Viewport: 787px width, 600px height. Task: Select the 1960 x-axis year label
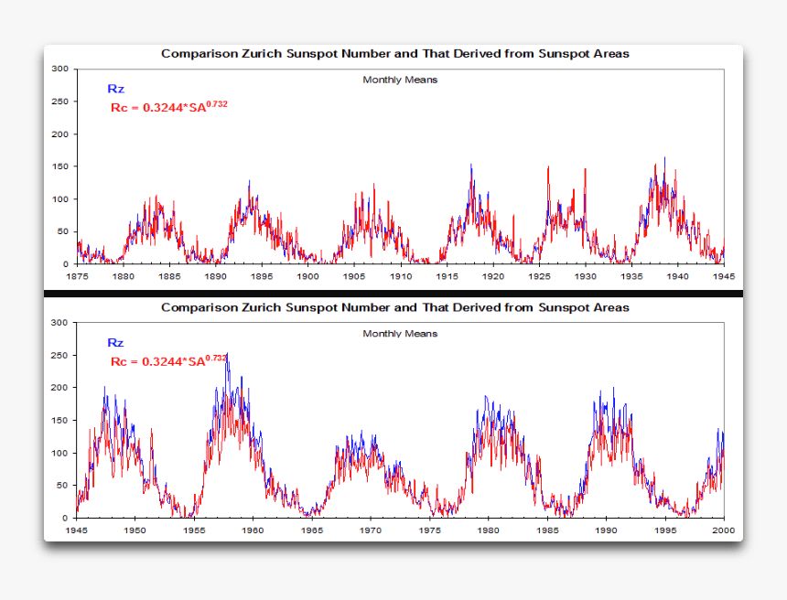(x=253, y=530)
